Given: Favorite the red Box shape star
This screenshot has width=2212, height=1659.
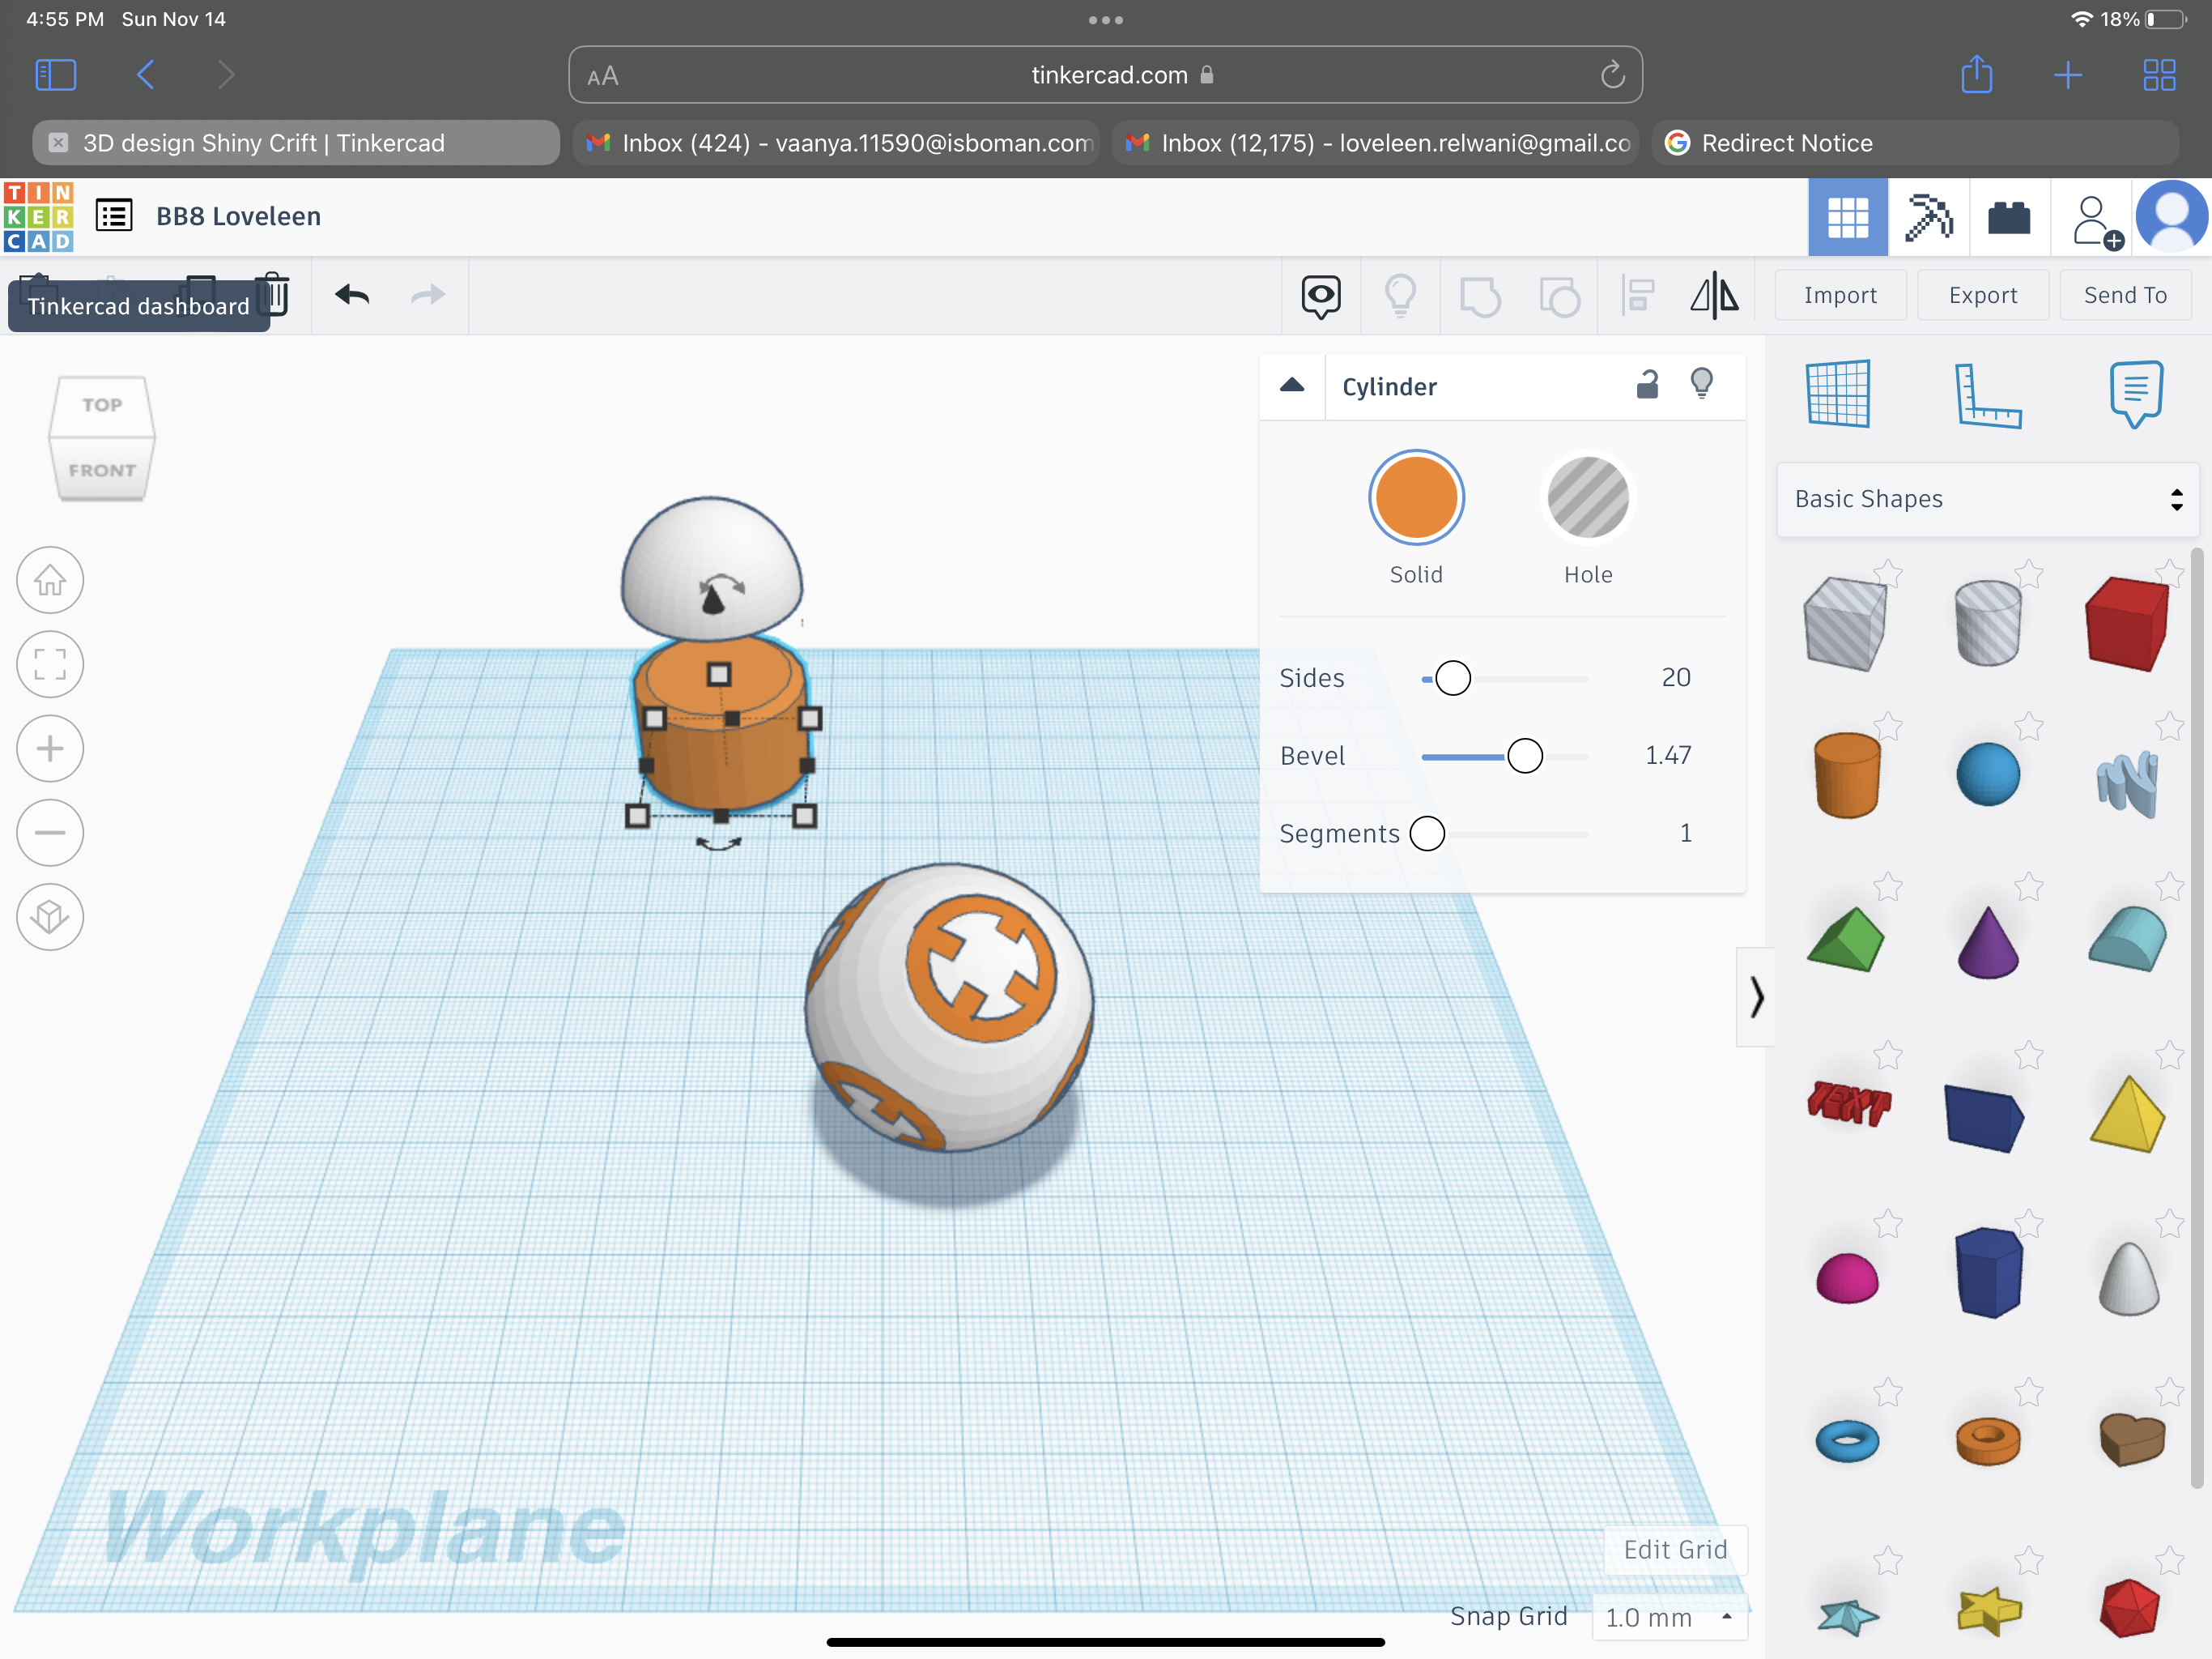Looking at the screenshot, I should coord(2169,574).
